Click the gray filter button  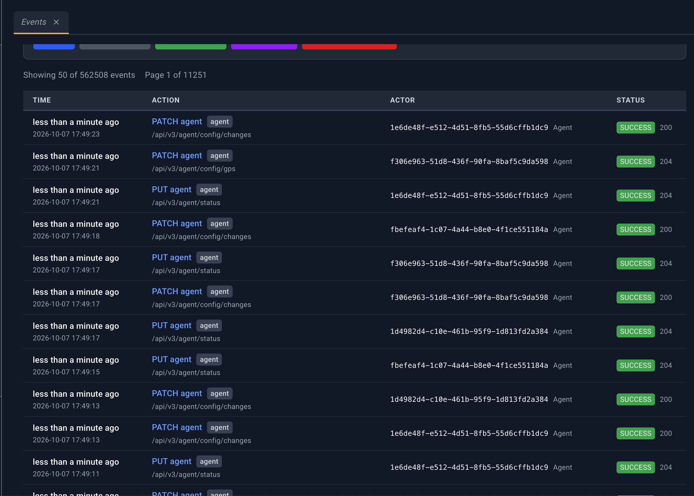(115, 46)
